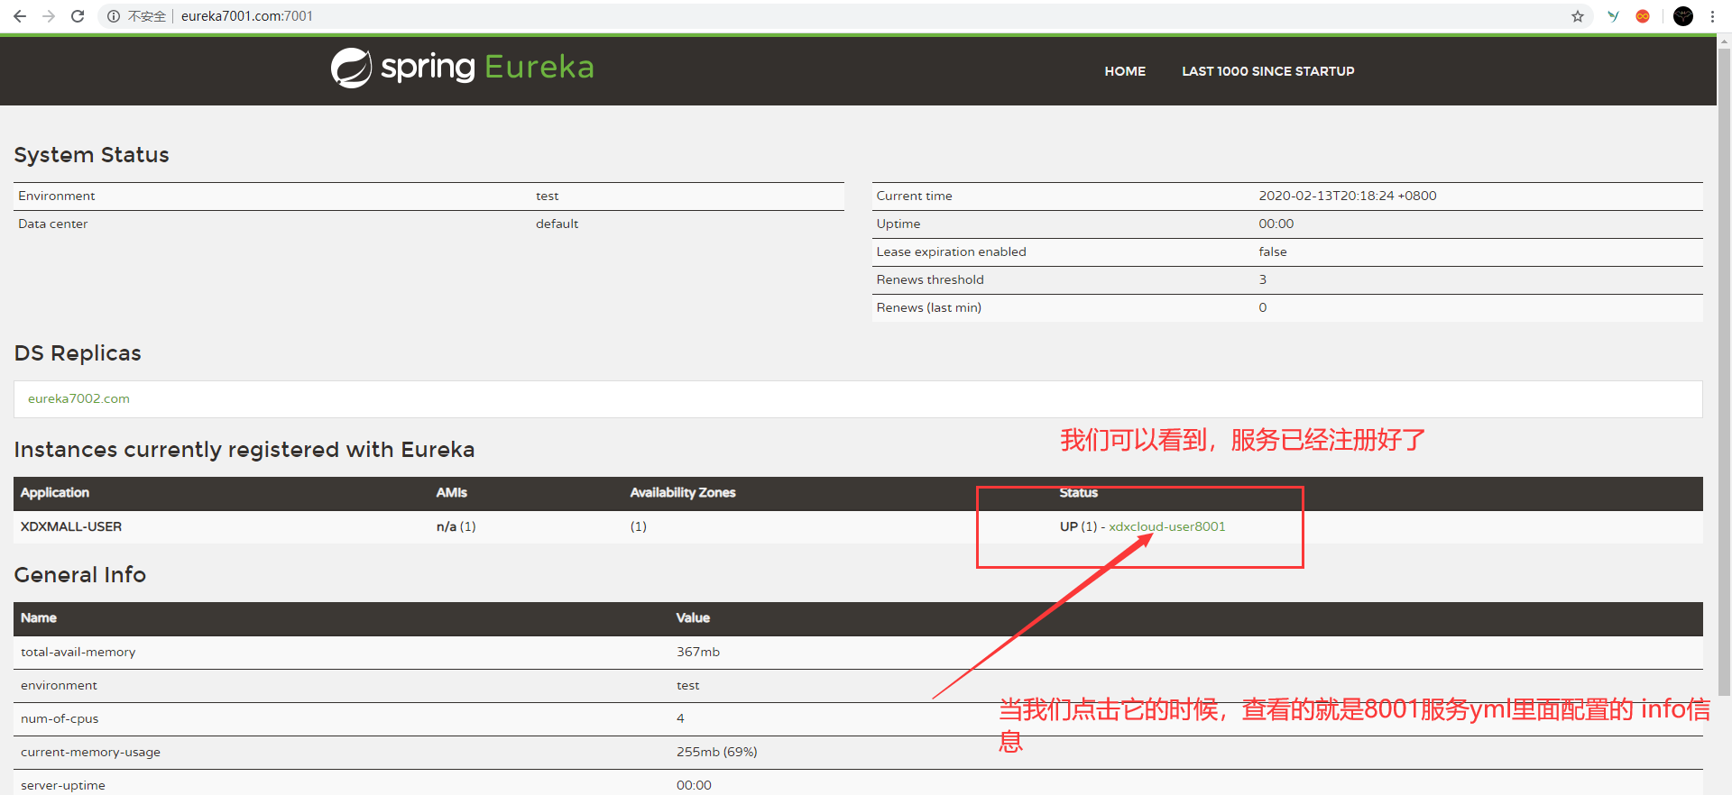The height and width of the screenshot is (795, 1732).
Task: Open the xdxcloud-user8001 instance link
Action: pos(1166,526)
